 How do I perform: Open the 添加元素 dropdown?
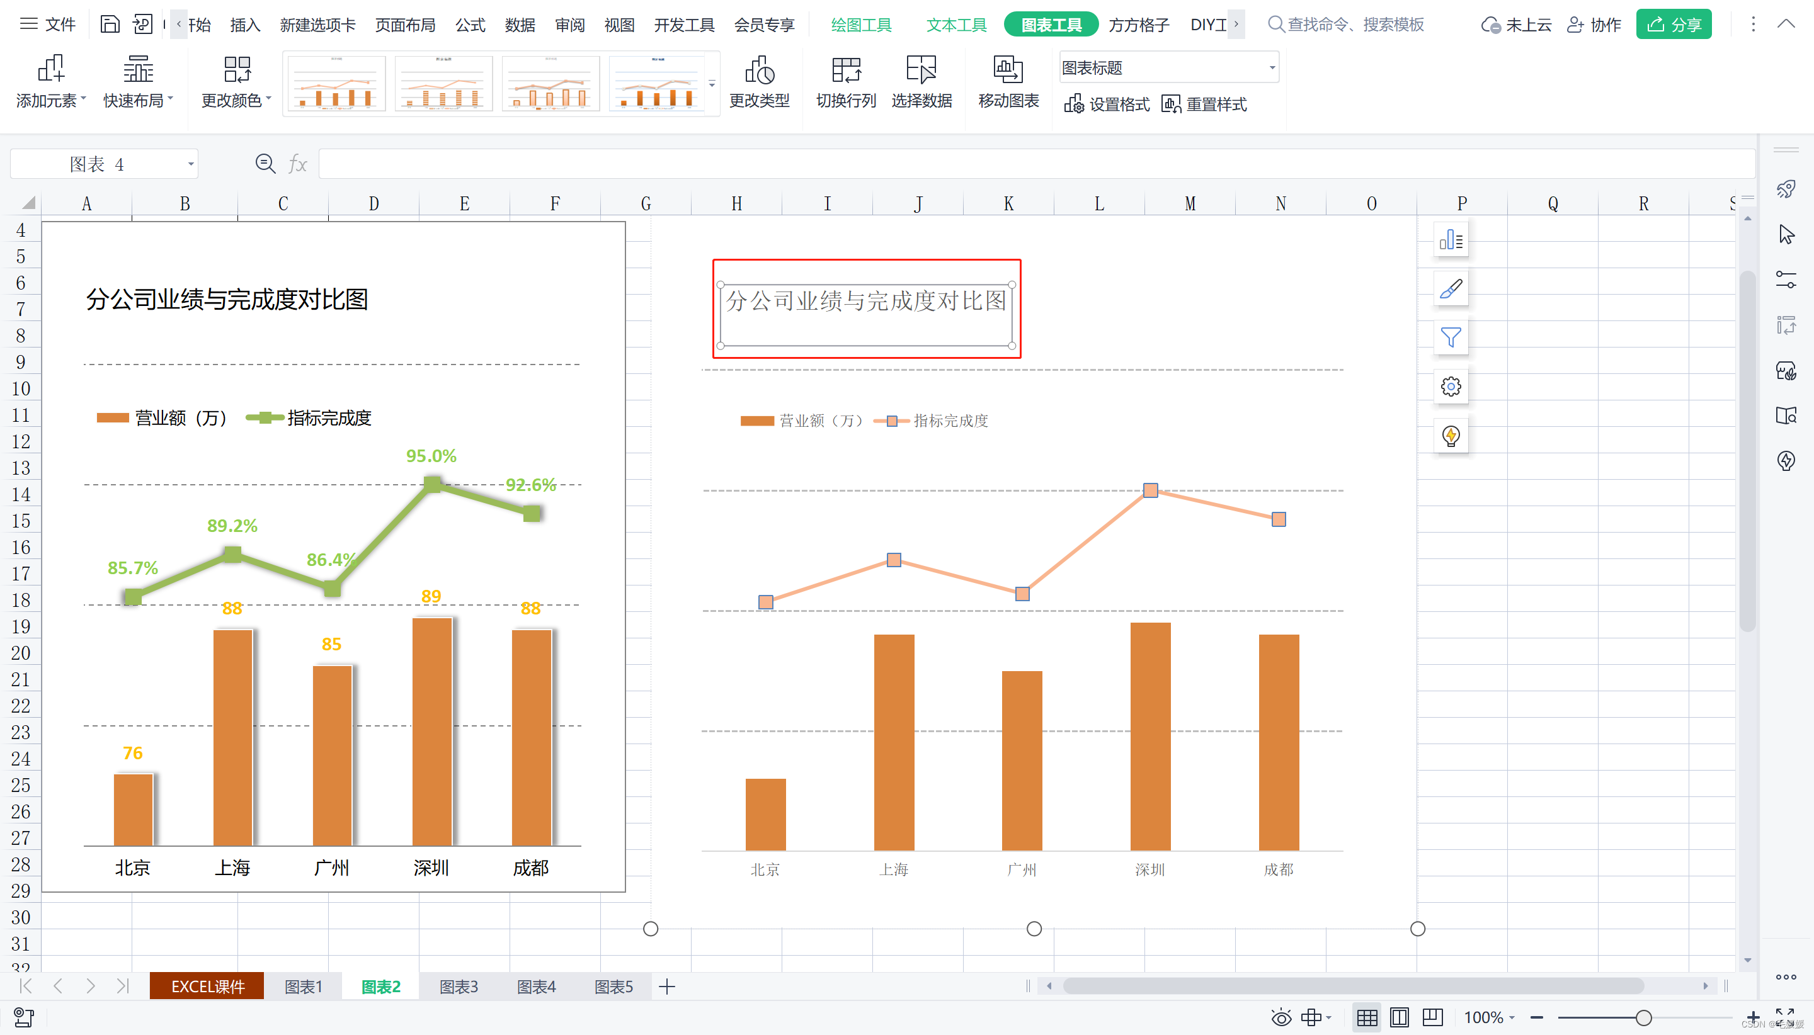click(50, 82)
